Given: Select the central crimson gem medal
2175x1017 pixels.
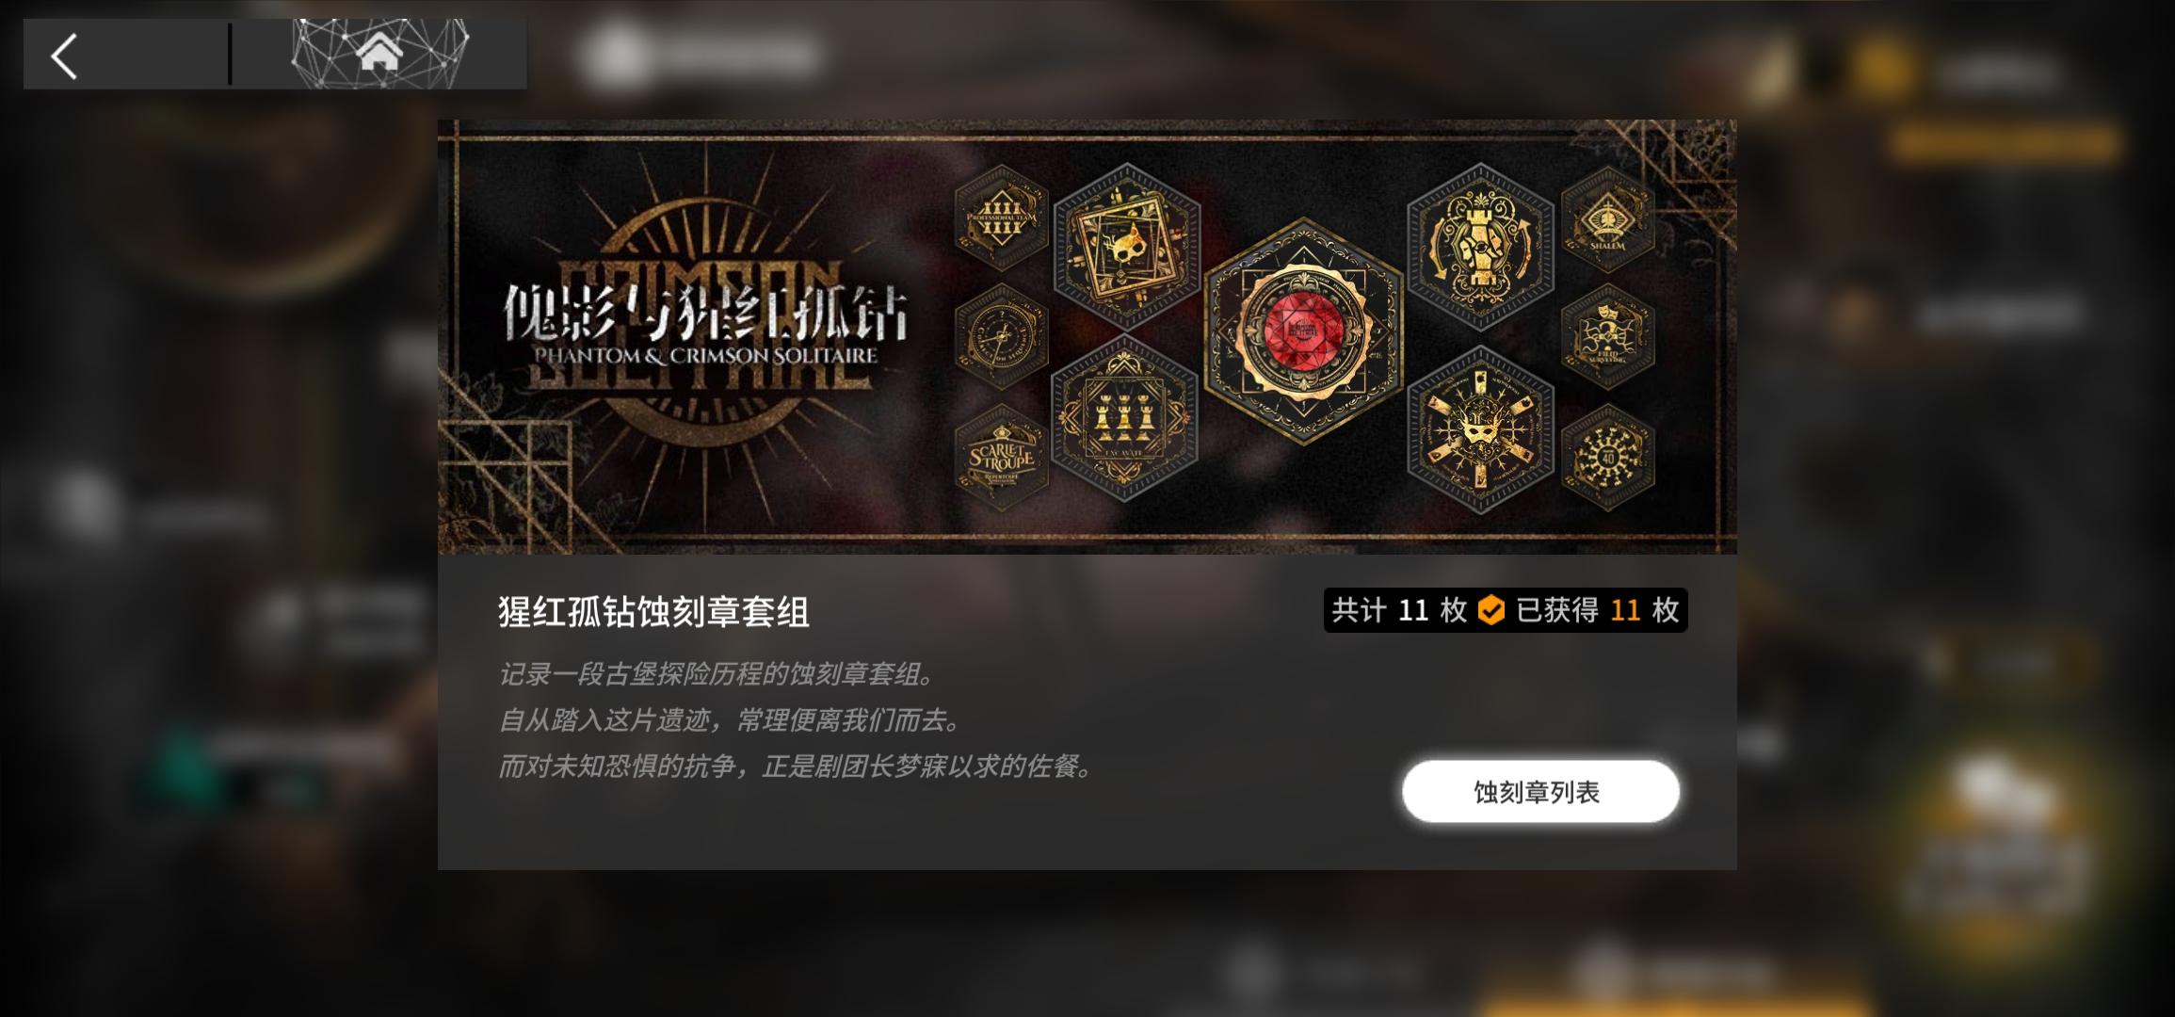Looking at the screenshot, I should click(x=1304, y=331).
